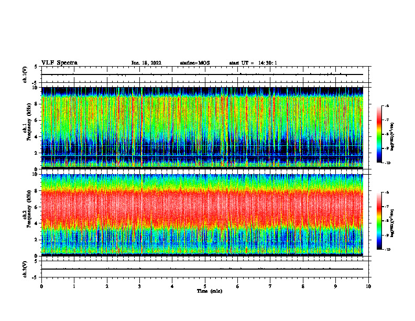Click time axis tick label "1"
415x321 pixels.
74,286
